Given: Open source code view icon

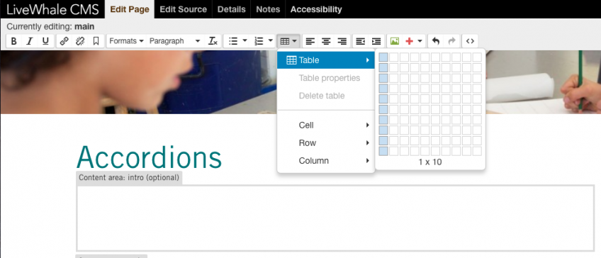Looking at the screenshot, I should pos(471,41).
